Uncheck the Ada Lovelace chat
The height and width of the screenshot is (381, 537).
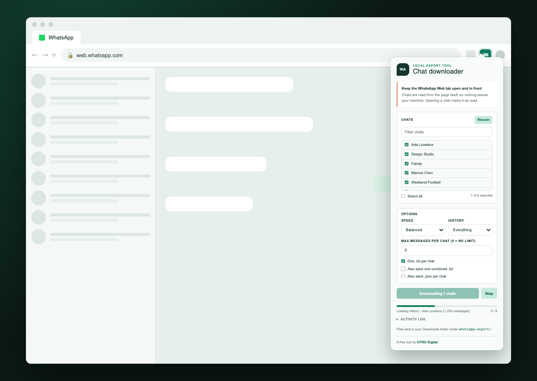[x=407, y=145]
